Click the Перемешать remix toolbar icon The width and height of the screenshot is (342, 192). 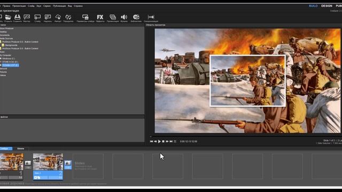(68, 18)
